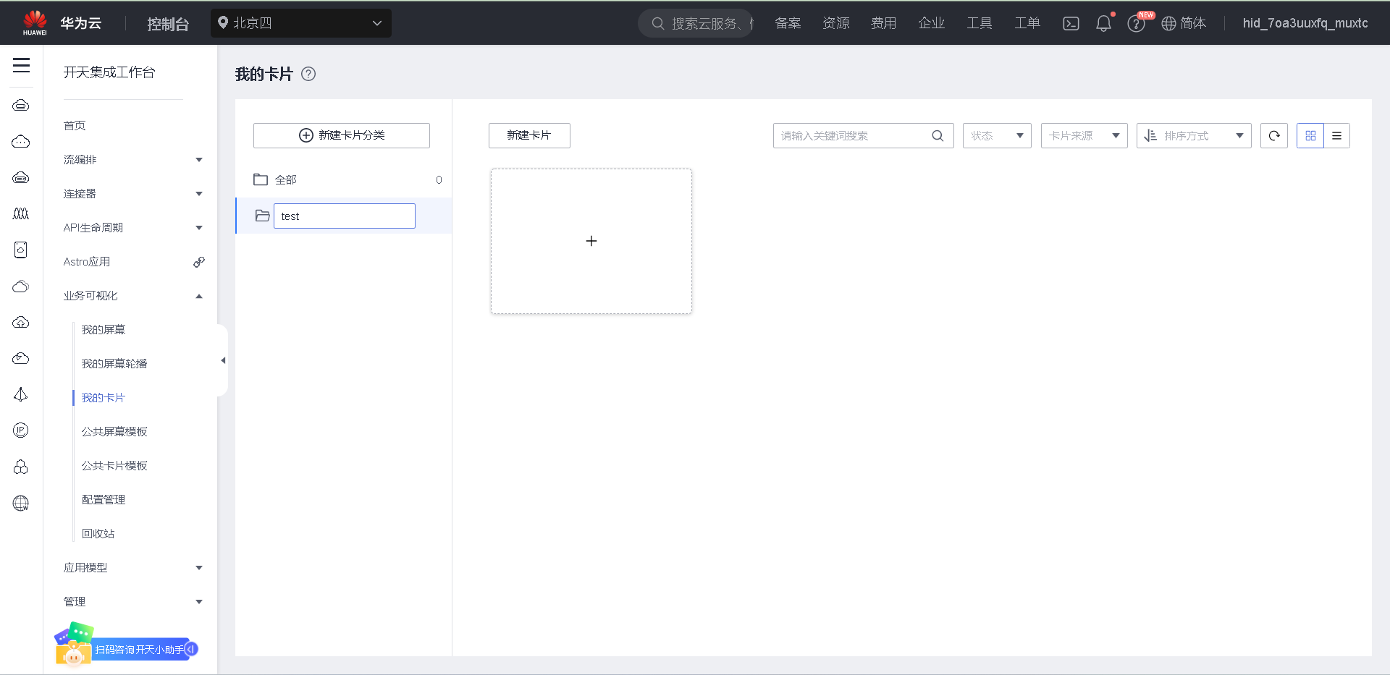Screen dimensions: 1390x675
Task: Click 新建卡片 button
Action: point(529,135)
